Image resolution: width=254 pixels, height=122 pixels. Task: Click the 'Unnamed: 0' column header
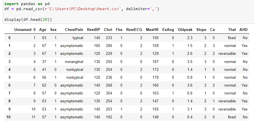tap(25, 30)
